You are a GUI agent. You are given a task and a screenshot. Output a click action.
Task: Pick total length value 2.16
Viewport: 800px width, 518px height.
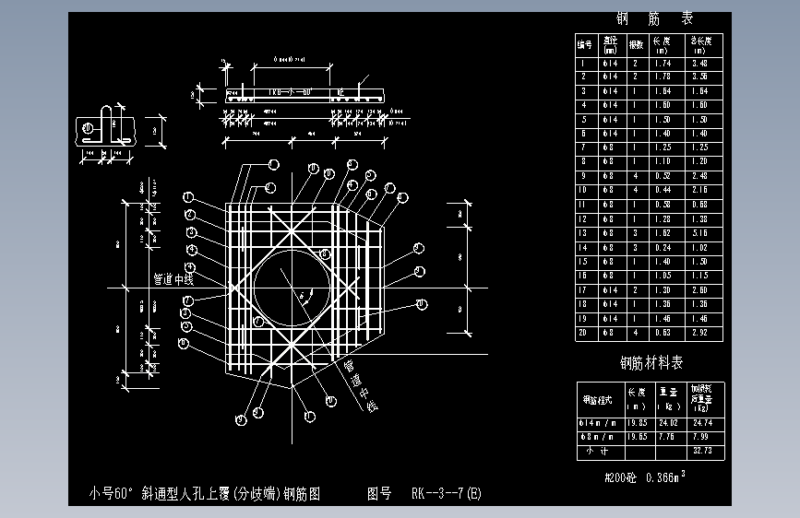point(699,190)
